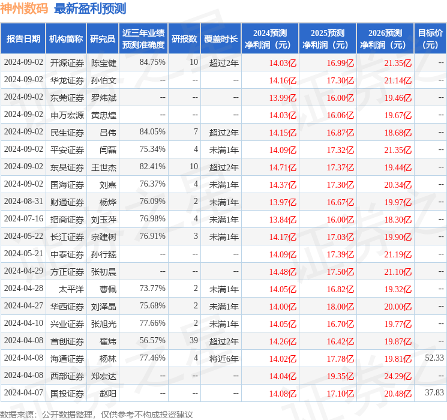Viewport: 447px width, 420px height.
Task: Click the 覆盖时长 column header
Action: tap(221, 39)
